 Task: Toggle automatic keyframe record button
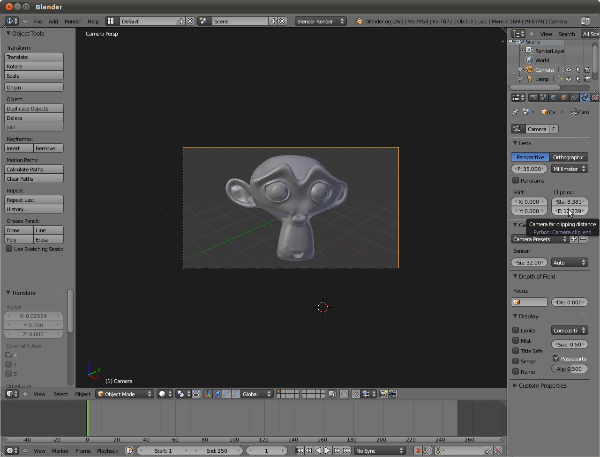coord(418,450)
